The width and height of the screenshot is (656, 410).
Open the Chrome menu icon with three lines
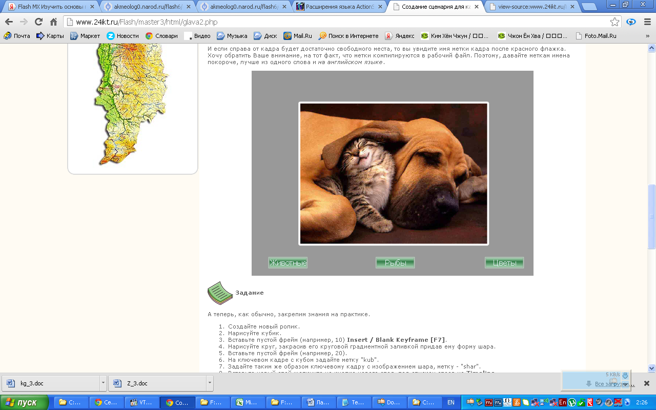tap(647, 22)
